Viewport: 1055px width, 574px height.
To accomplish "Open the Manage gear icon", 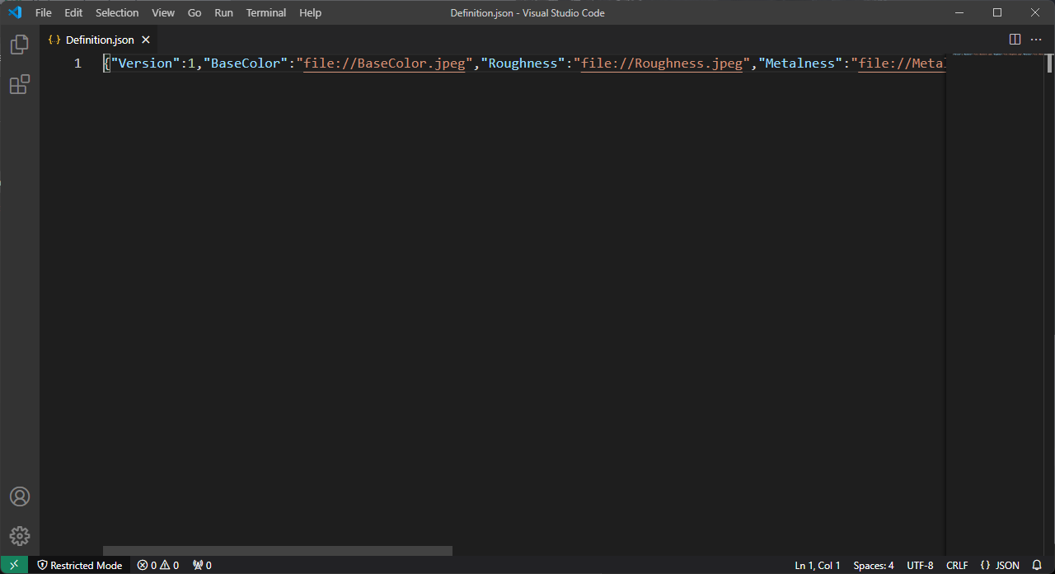I will [x=20, y=536].
